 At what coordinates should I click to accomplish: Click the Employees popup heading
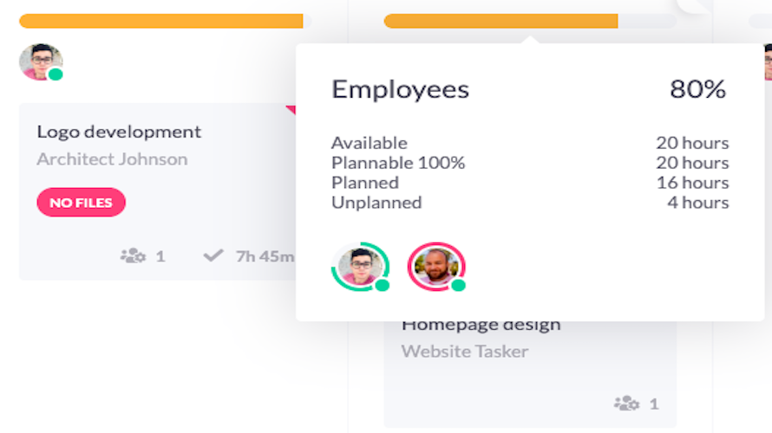coord(400,89)
